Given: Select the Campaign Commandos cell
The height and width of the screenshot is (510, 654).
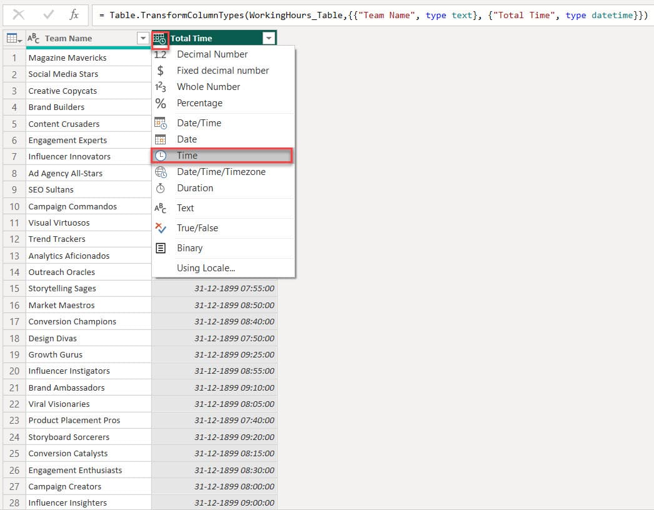Looking at the screenshot, I should 88,206.
